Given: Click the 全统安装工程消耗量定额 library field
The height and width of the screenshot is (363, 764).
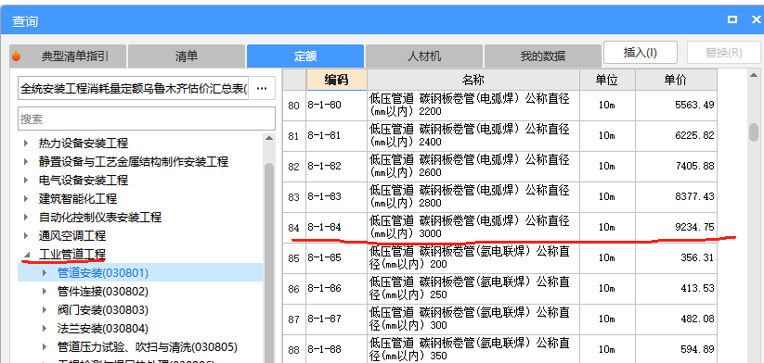Looking at the screenshot, I should 134,89.
